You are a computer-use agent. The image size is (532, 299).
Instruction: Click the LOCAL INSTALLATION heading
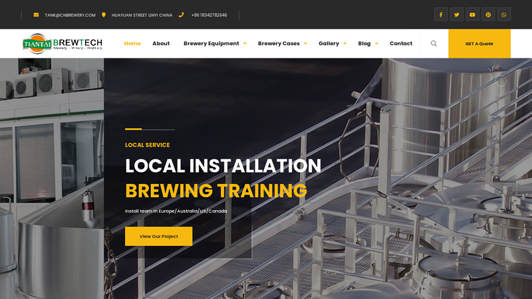point(223,165)
